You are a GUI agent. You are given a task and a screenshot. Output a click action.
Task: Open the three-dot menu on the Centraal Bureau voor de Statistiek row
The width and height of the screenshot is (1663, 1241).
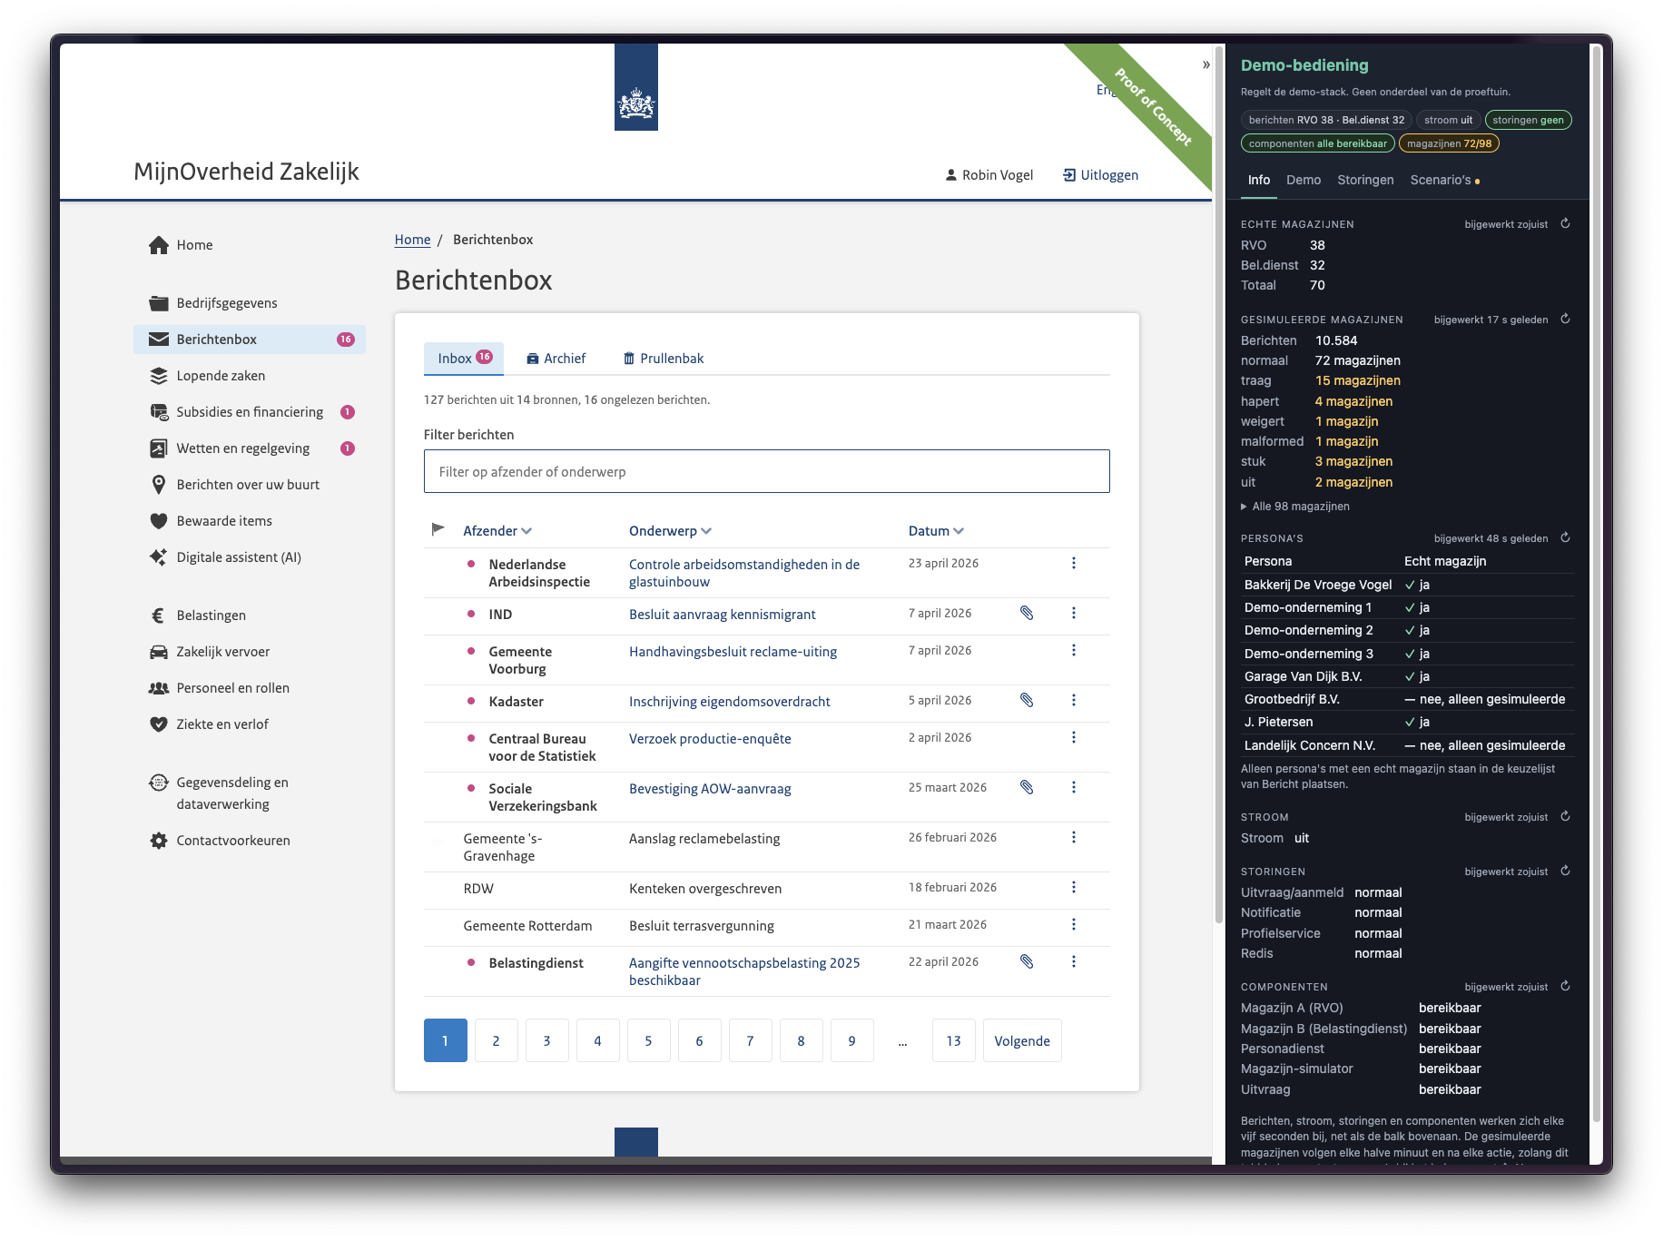1074,737
